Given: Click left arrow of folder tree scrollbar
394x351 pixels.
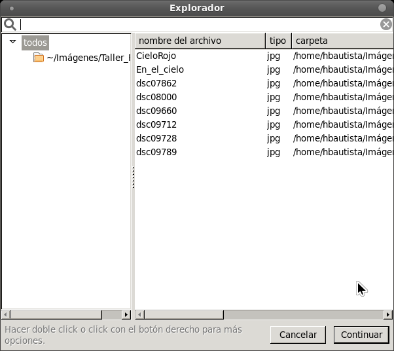Looking at the screenshot, I should point(5,314).
